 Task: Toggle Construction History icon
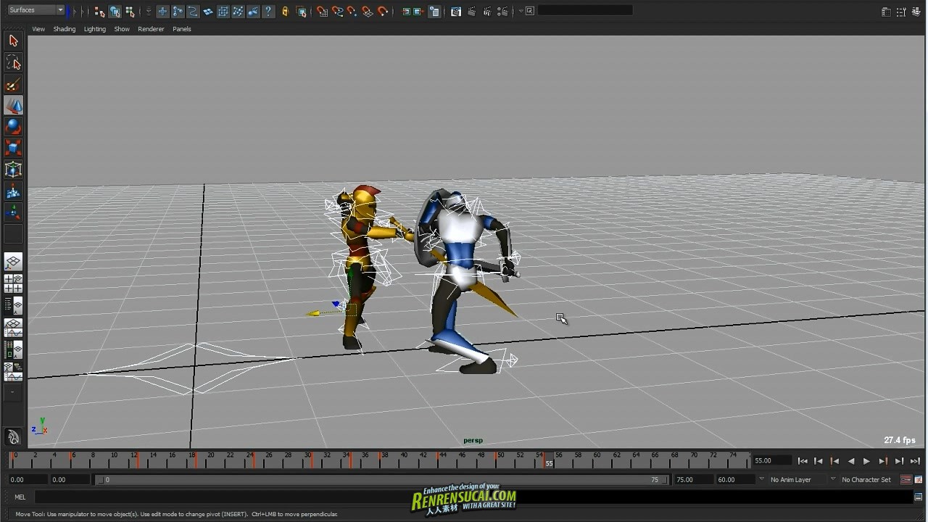pyautogui.click(x=434, y=12)
